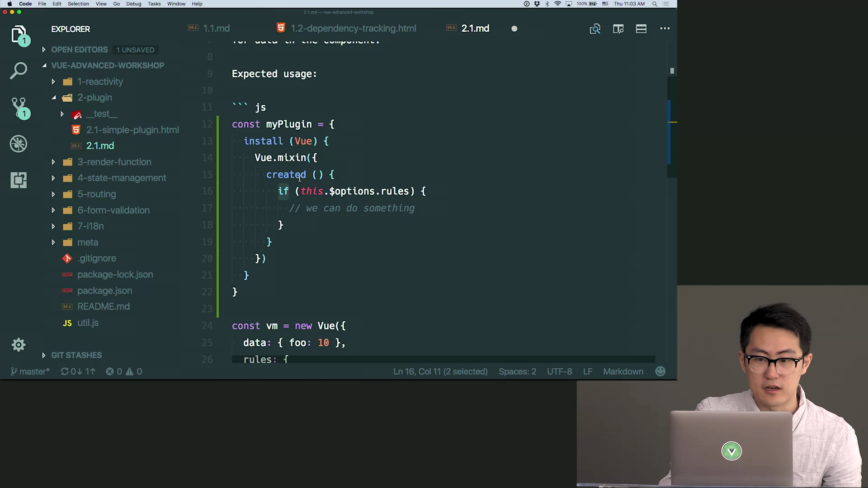The width and height of the screenshot is (868, 488).
Task: Click Ln 16, Col 11 cursor position
Action: (440, 371)
